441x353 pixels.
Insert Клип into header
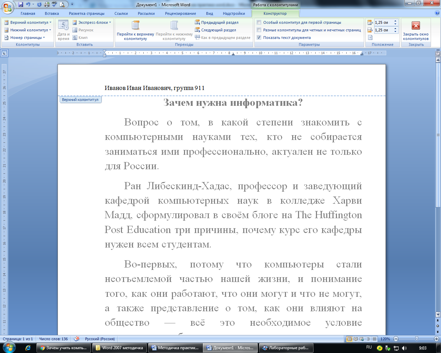click(x=80, y=38)
